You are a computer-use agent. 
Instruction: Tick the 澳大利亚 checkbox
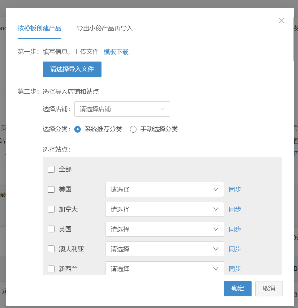(51, 249)
